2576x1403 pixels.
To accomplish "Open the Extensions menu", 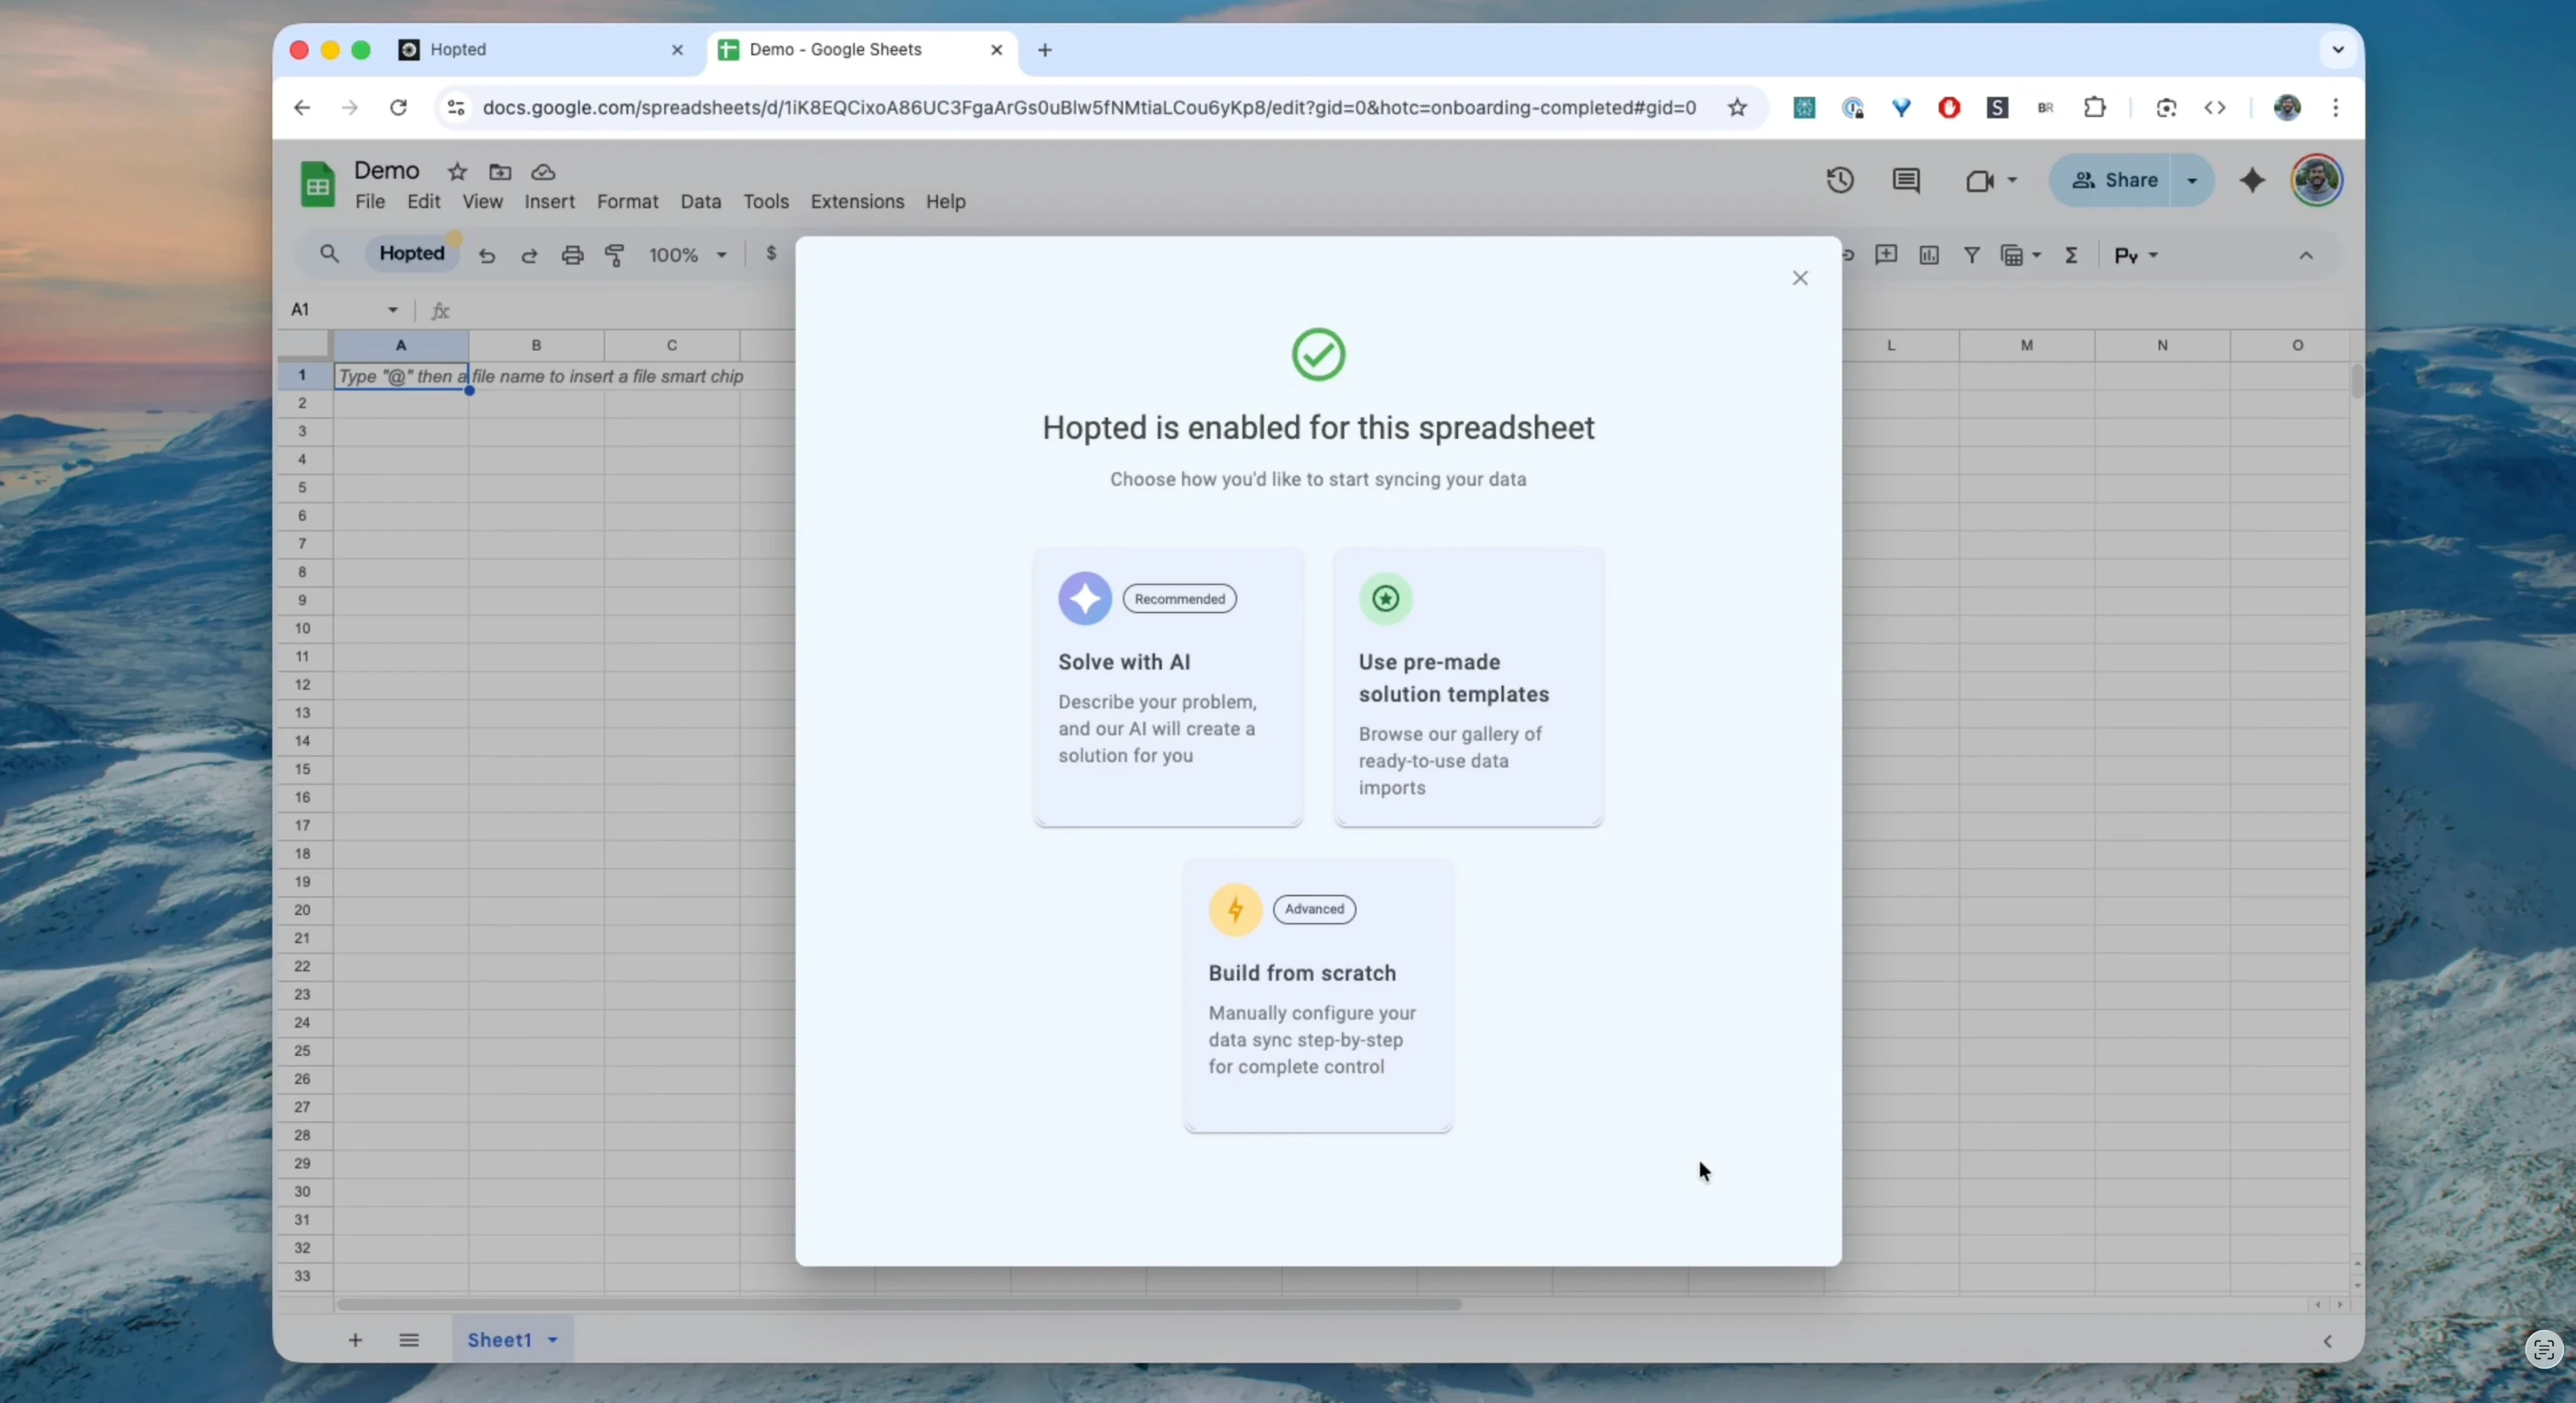I will (x=857, y=202).
